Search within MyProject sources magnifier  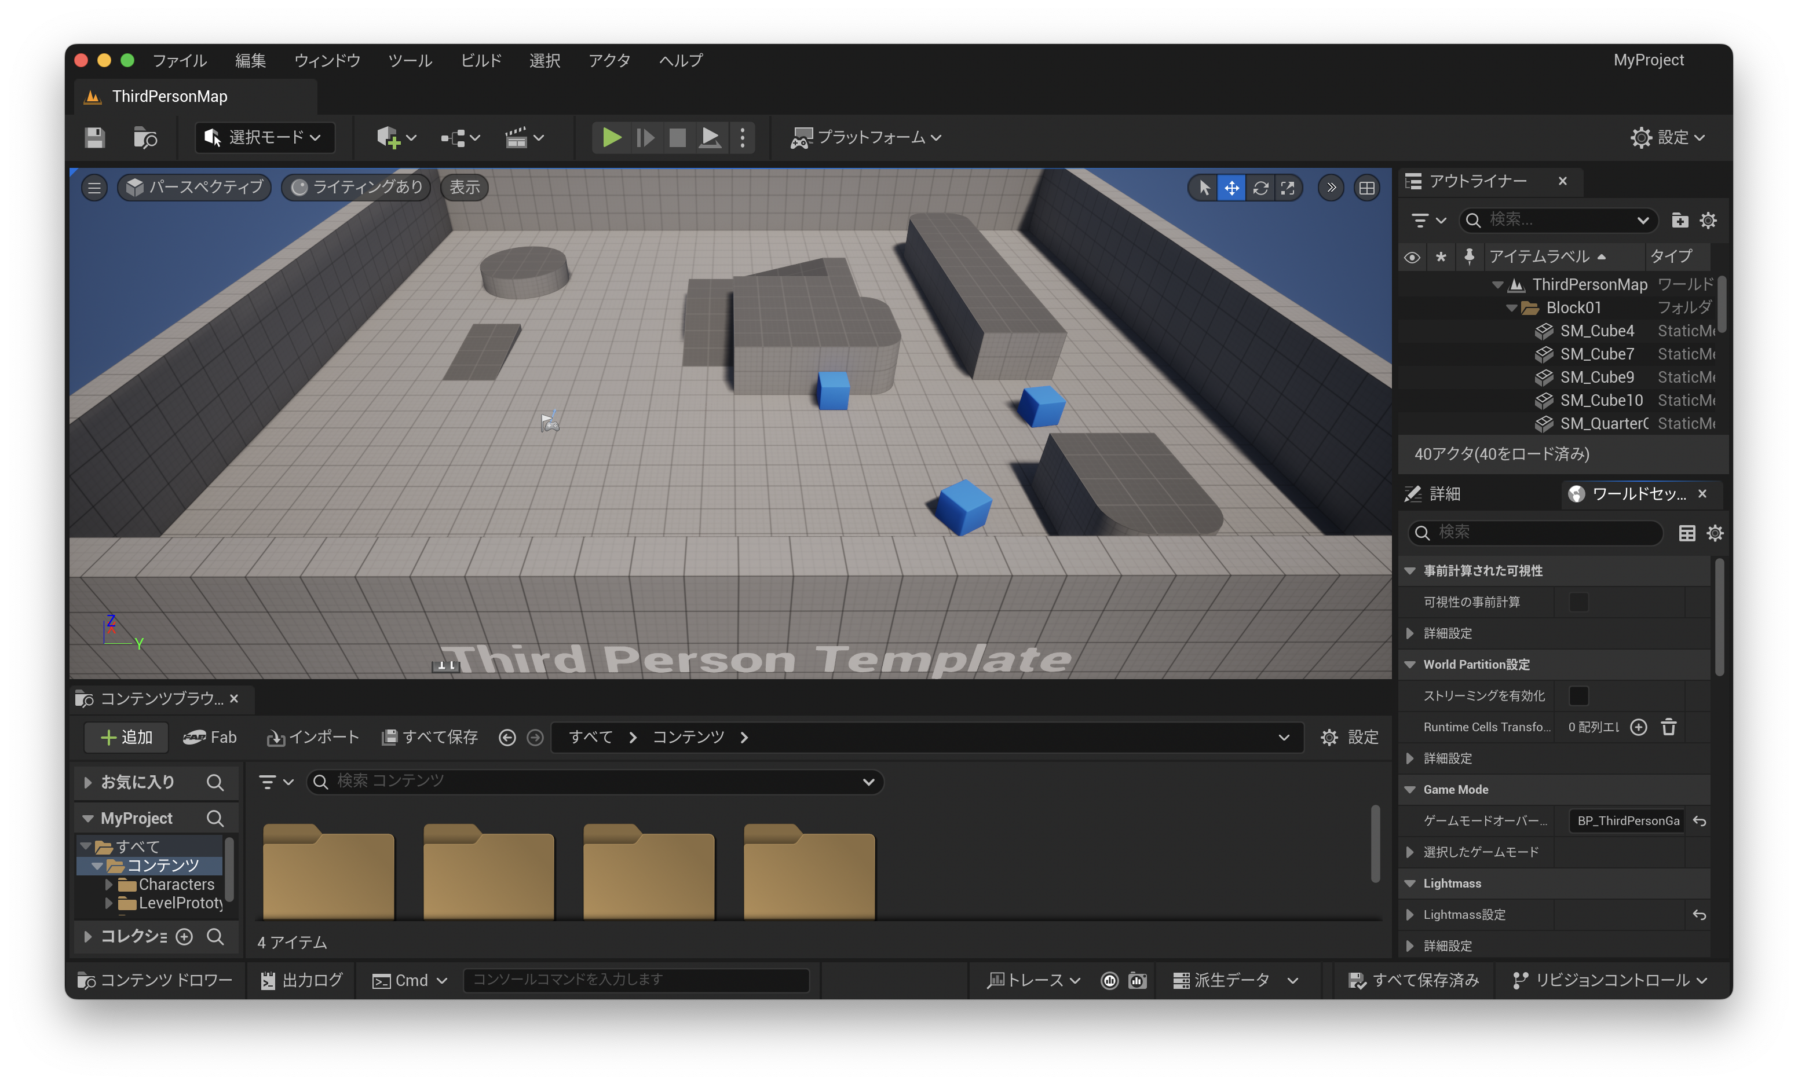[x=214, y=818]
